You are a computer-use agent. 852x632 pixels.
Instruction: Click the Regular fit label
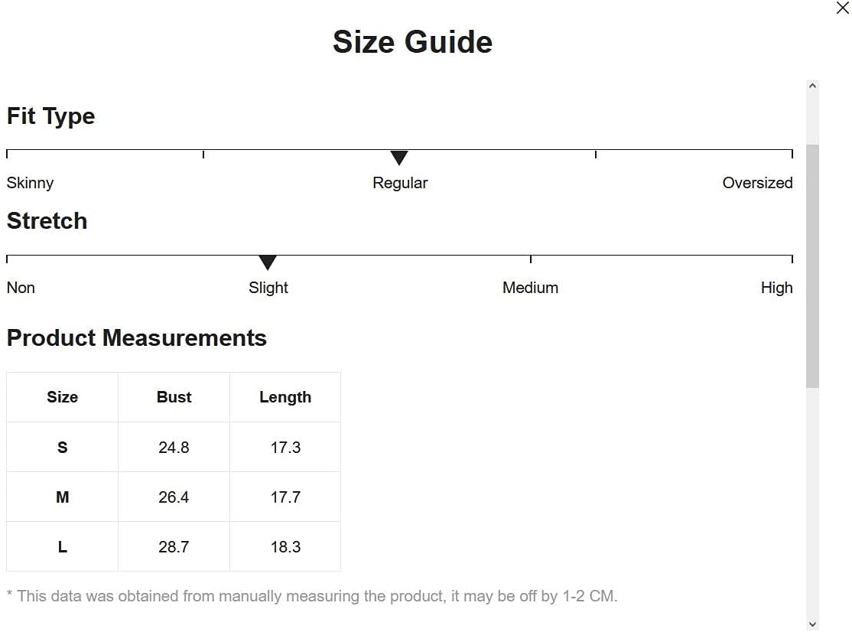pos(400,183)
